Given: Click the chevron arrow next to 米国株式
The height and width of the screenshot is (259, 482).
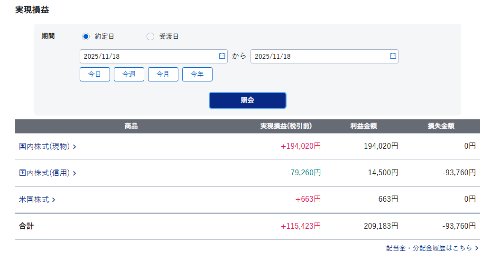Looking at the screenshot, I should pyautogui.click(x=54, y=200).
